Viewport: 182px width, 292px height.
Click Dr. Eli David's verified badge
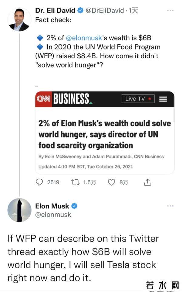80,11
